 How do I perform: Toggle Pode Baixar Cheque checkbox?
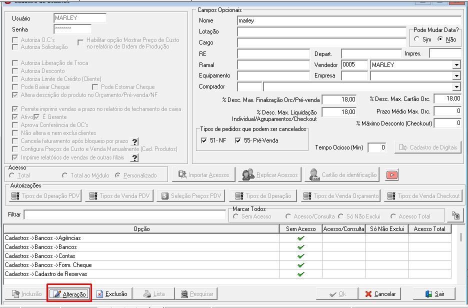pos(15,87)
